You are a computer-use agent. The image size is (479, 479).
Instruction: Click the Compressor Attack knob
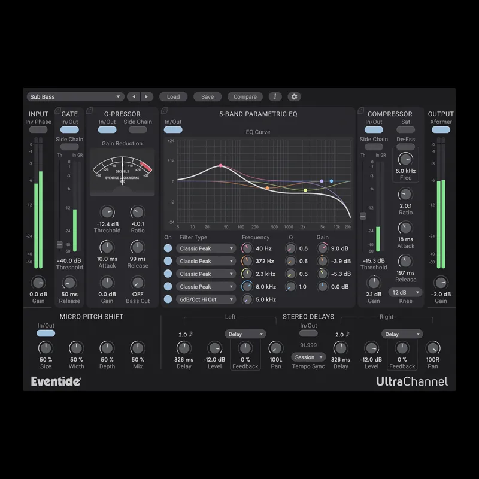[405, 228]
